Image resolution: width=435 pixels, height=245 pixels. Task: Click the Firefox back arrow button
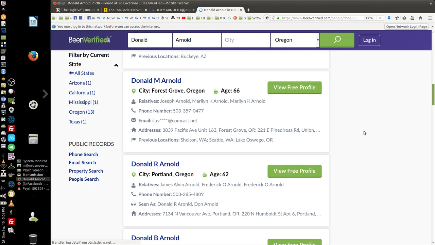pyautogui.click(x=267, y=18)
